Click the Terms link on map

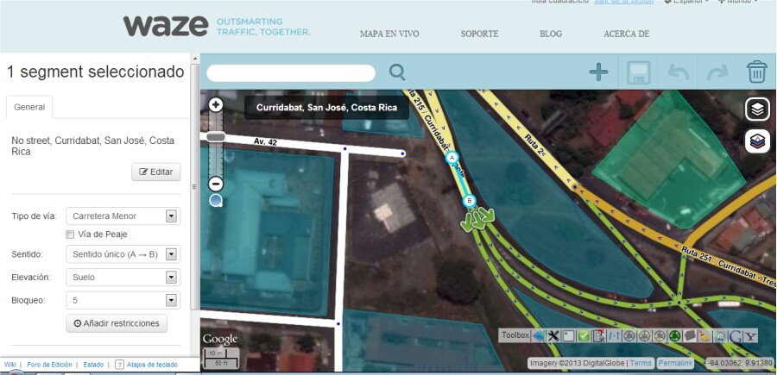click(x=641, y=364)
